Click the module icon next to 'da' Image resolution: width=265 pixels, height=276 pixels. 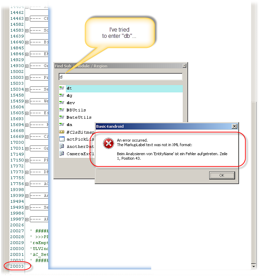(x=62, y=124)
